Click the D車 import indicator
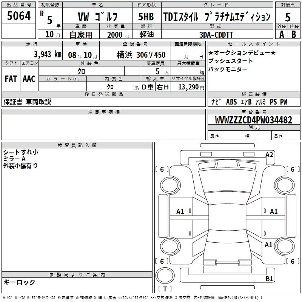 pyautogui.click(x=147, y=87)
